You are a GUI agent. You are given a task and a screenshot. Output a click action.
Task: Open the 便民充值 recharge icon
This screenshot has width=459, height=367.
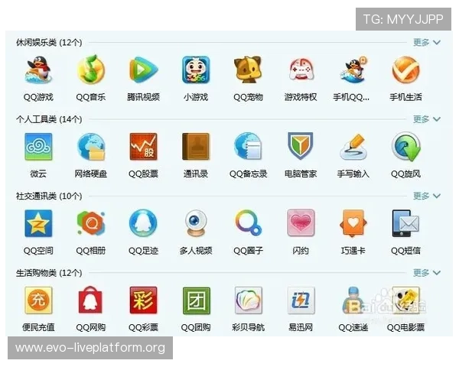coord(38,300)
